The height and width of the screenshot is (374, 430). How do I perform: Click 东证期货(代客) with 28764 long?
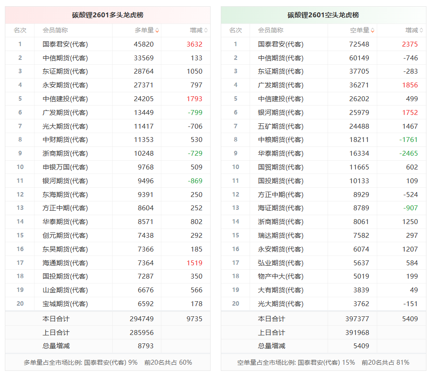[x=65, y=71]
